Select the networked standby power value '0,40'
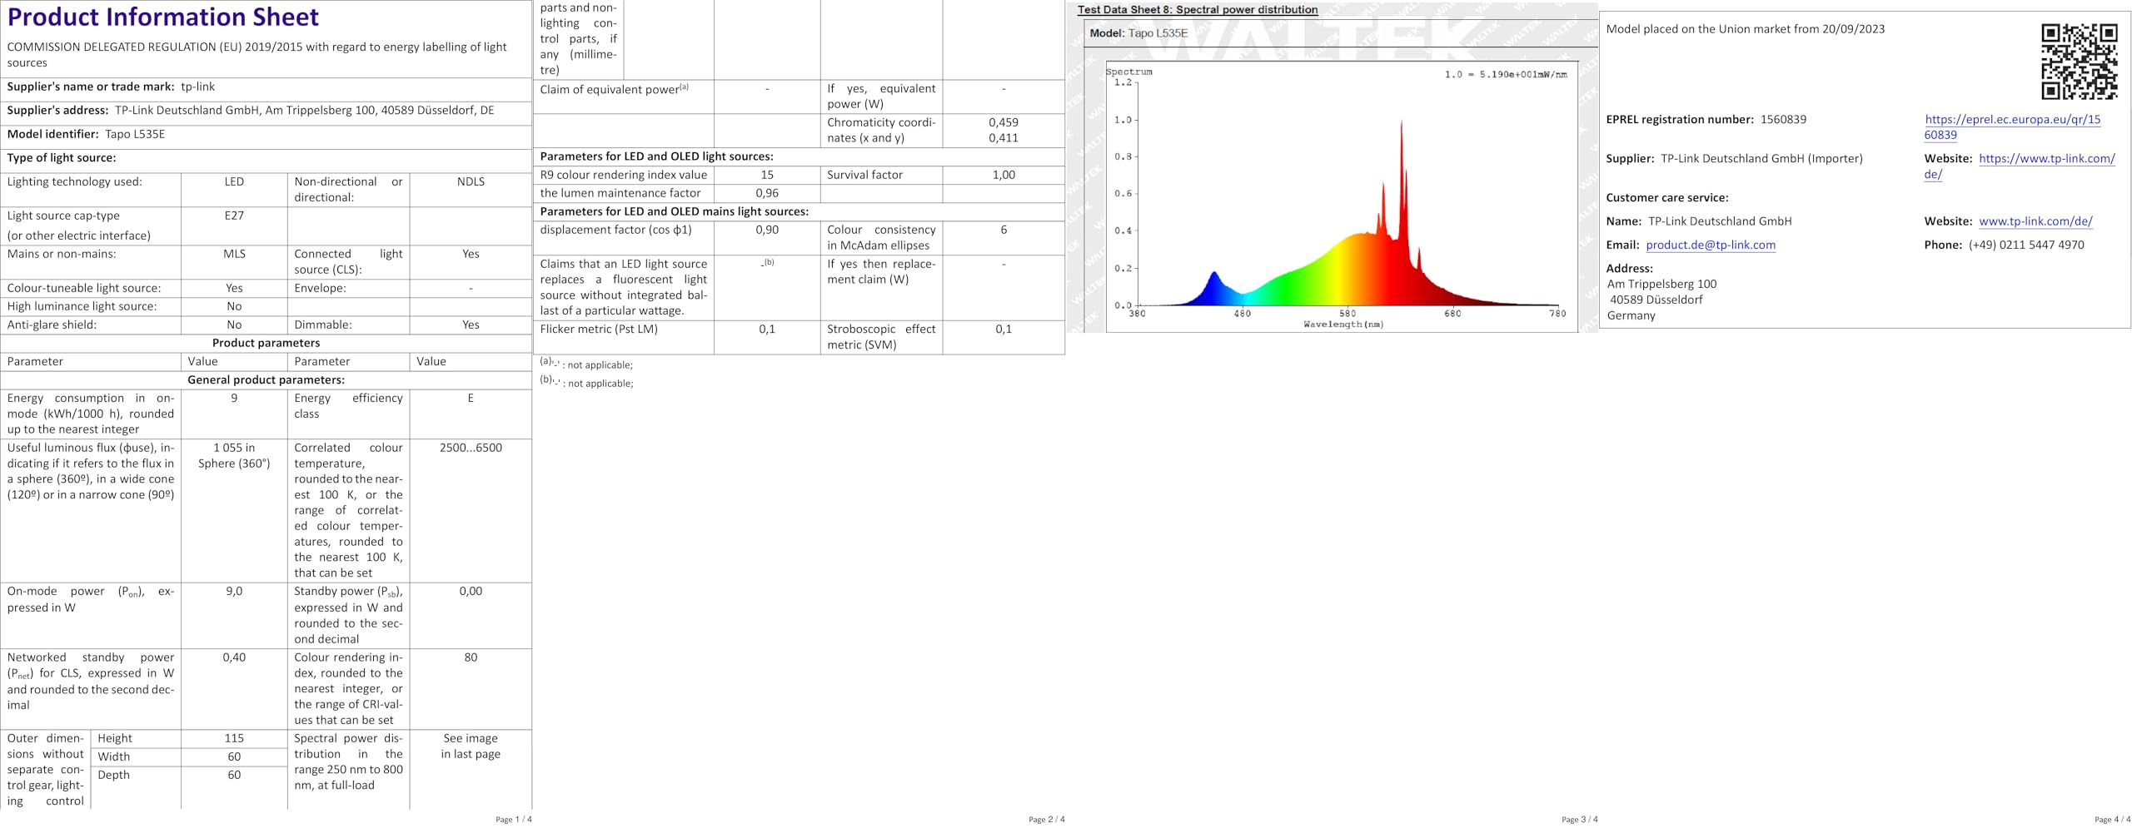This screenshot has height=833, width=2132. click(x=234, y=657)
